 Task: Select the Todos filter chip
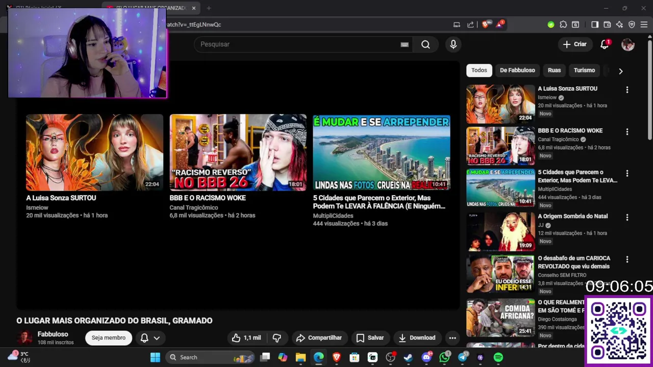click(479, 70)
